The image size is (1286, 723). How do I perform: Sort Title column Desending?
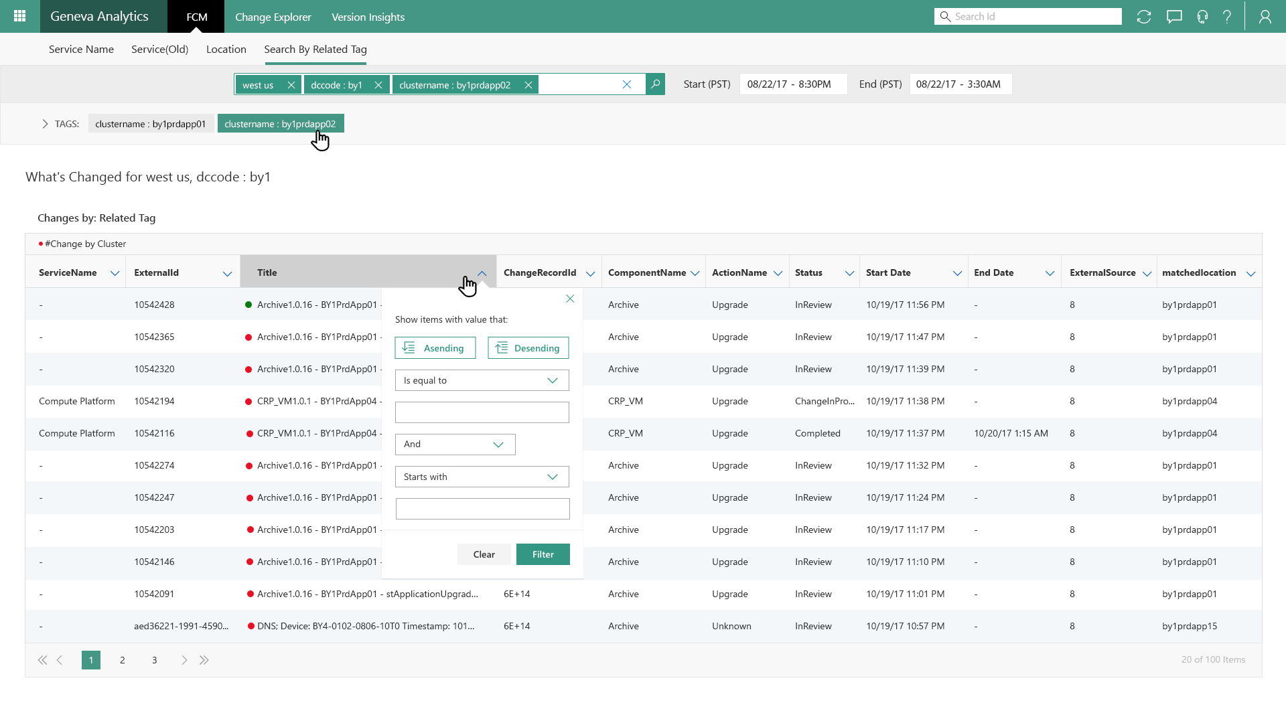528,348
